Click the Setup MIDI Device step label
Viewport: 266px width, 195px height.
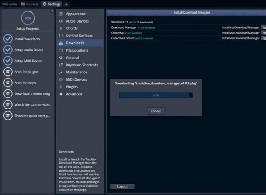coord(28,61)
